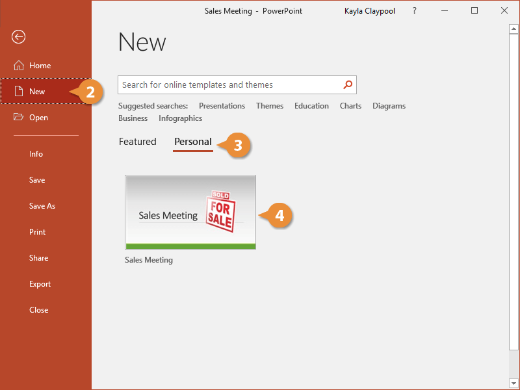Select the Personal templates tab
Screen dimensions: 520x390
(192, 142)
